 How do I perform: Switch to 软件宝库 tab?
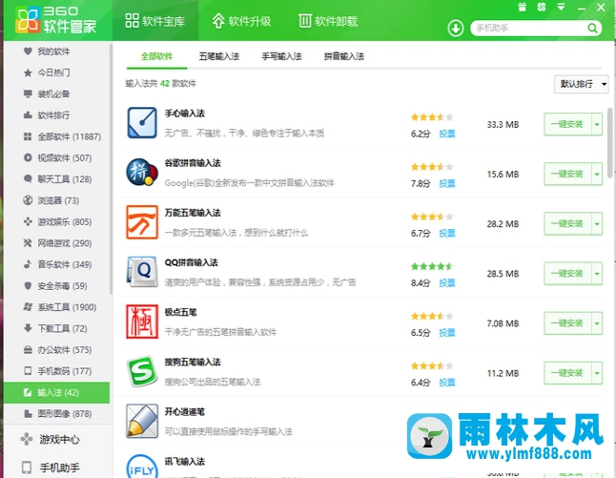154,20
